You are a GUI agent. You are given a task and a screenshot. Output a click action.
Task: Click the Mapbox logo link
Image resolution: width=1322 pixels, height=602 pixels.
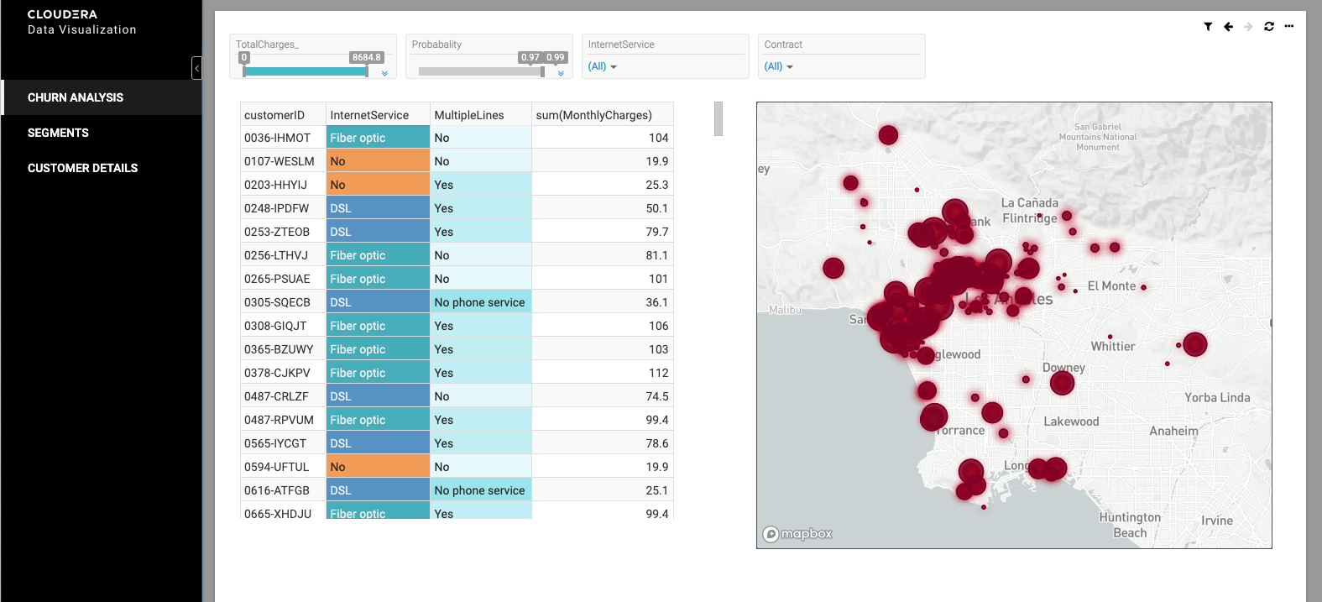pyautogui.click(x=797, y=534)
